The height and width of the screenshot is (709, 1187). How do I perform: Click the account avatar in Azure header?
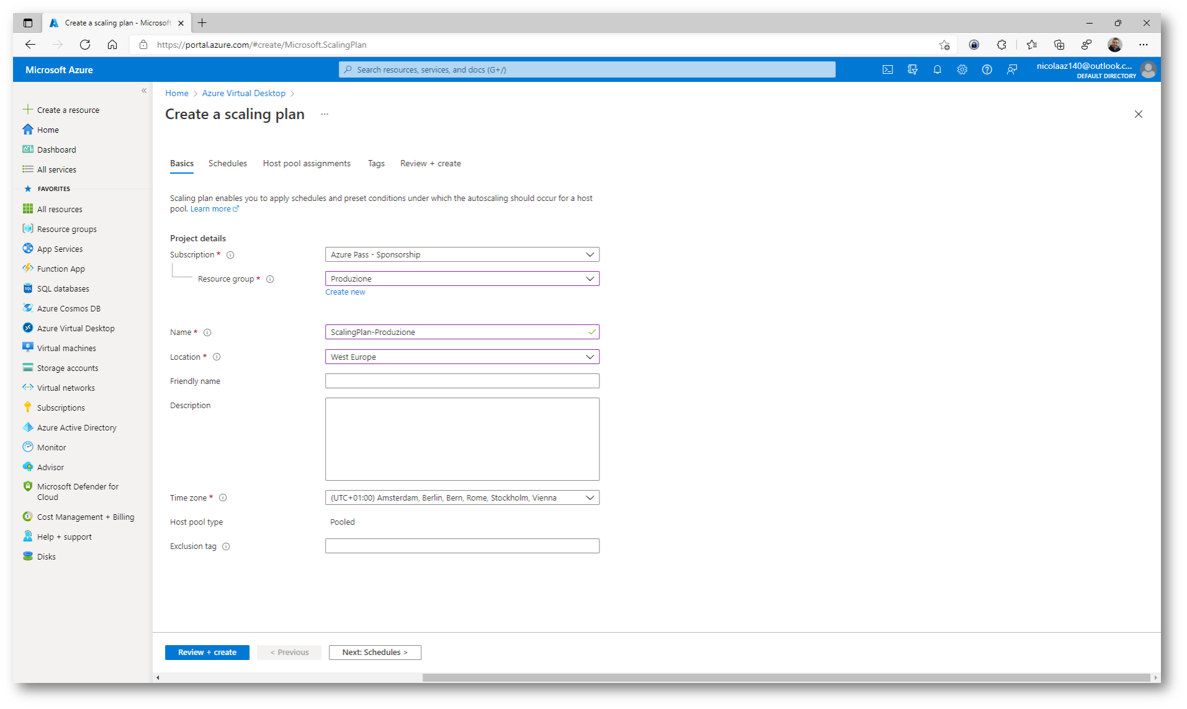(x=1149, y=69)
